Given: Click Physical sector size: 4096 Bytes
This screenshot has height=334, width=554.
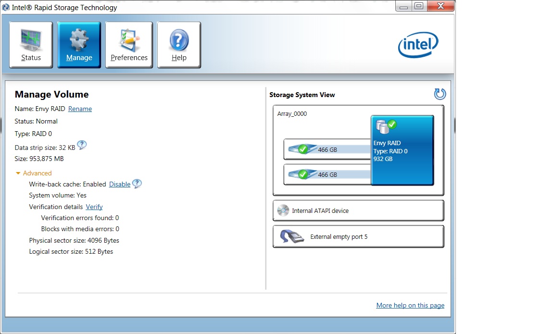Looking at the screenshot, I should tap(74, 240).
